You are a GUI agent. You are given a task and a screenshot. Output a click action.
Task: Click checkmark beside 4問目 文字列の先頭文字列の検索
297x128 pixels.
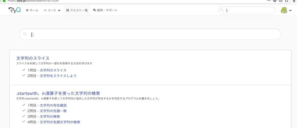click(24, 122)
